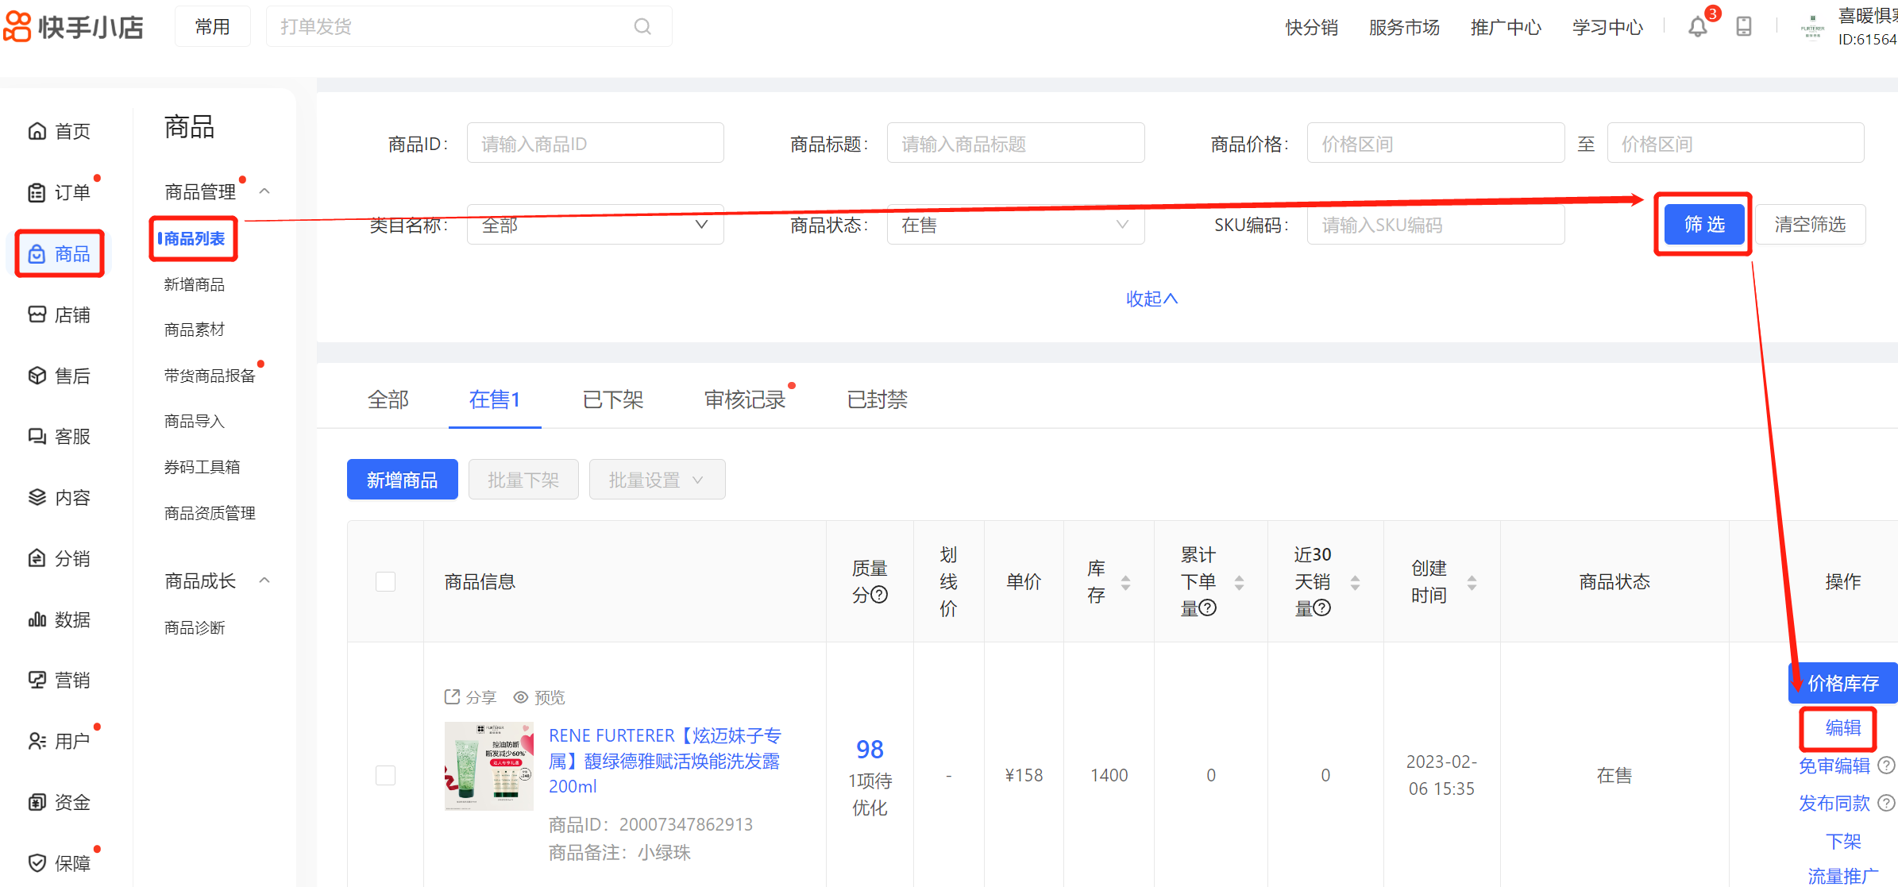Check the select-all checkbox in table header
The image size is (1898, 887).
(x=386, y=581)
